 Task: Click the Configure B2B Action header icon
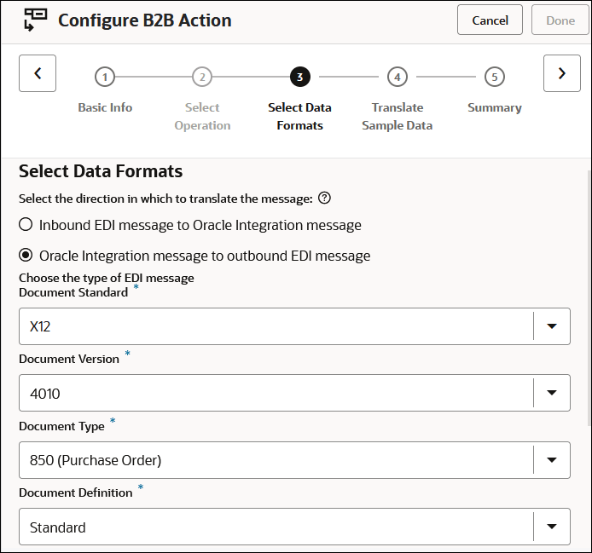click(x=35, y=20)
